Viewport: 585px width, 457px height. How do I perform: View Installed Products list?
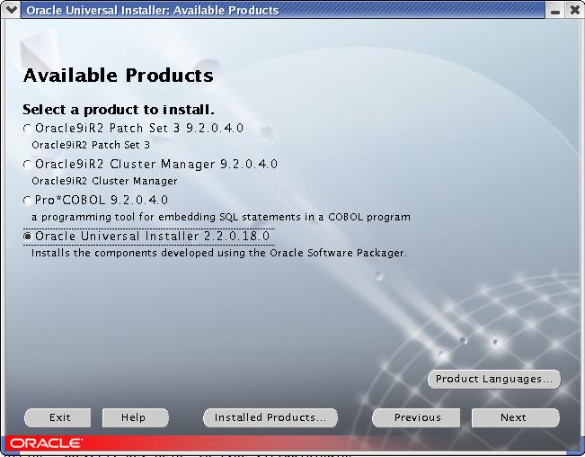tap(270, 417)
